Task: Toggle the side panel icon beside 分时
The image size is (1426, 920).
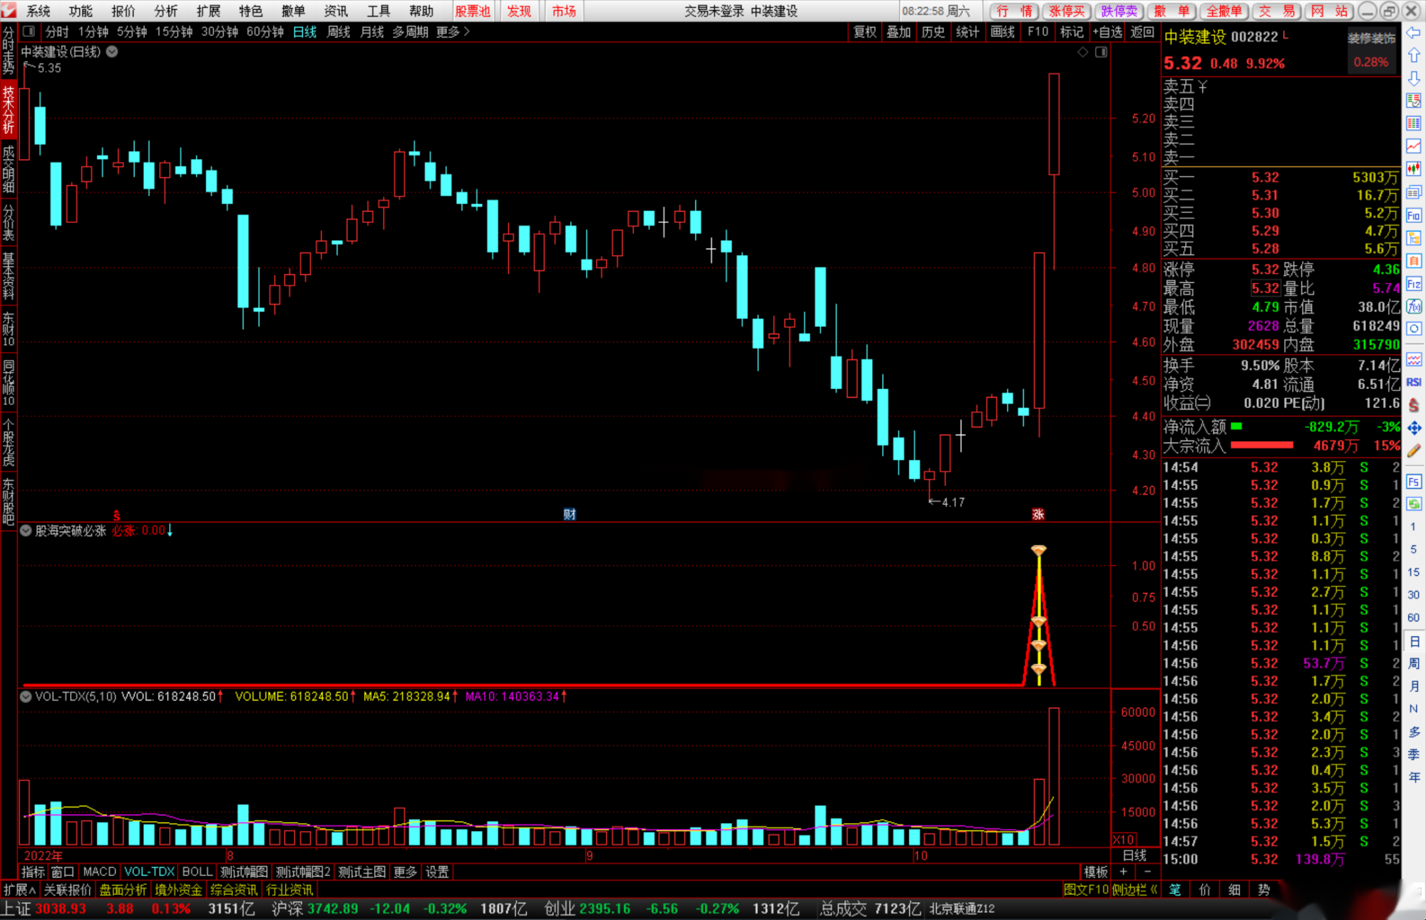Action: pyautogui.click(x=29, y=31)
